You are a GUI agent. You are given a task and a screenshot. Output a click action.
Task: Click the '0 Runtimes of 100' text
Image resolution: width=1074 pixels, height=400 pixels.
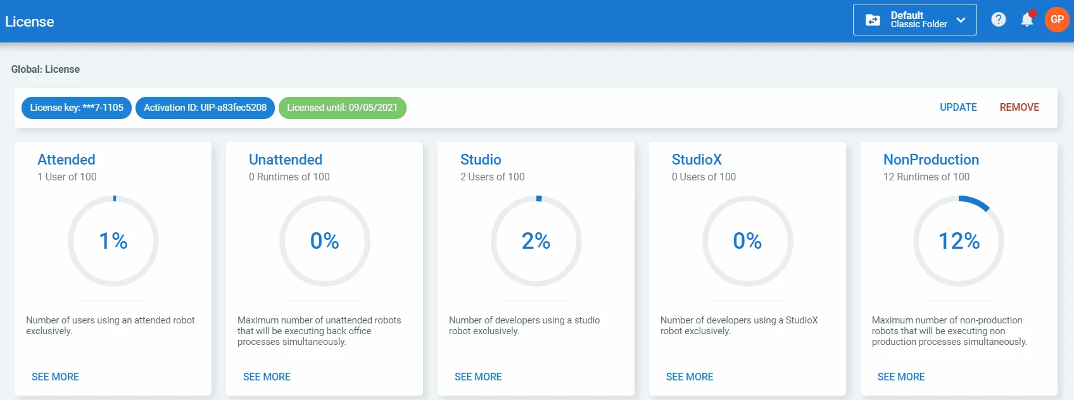click(289, 177)
